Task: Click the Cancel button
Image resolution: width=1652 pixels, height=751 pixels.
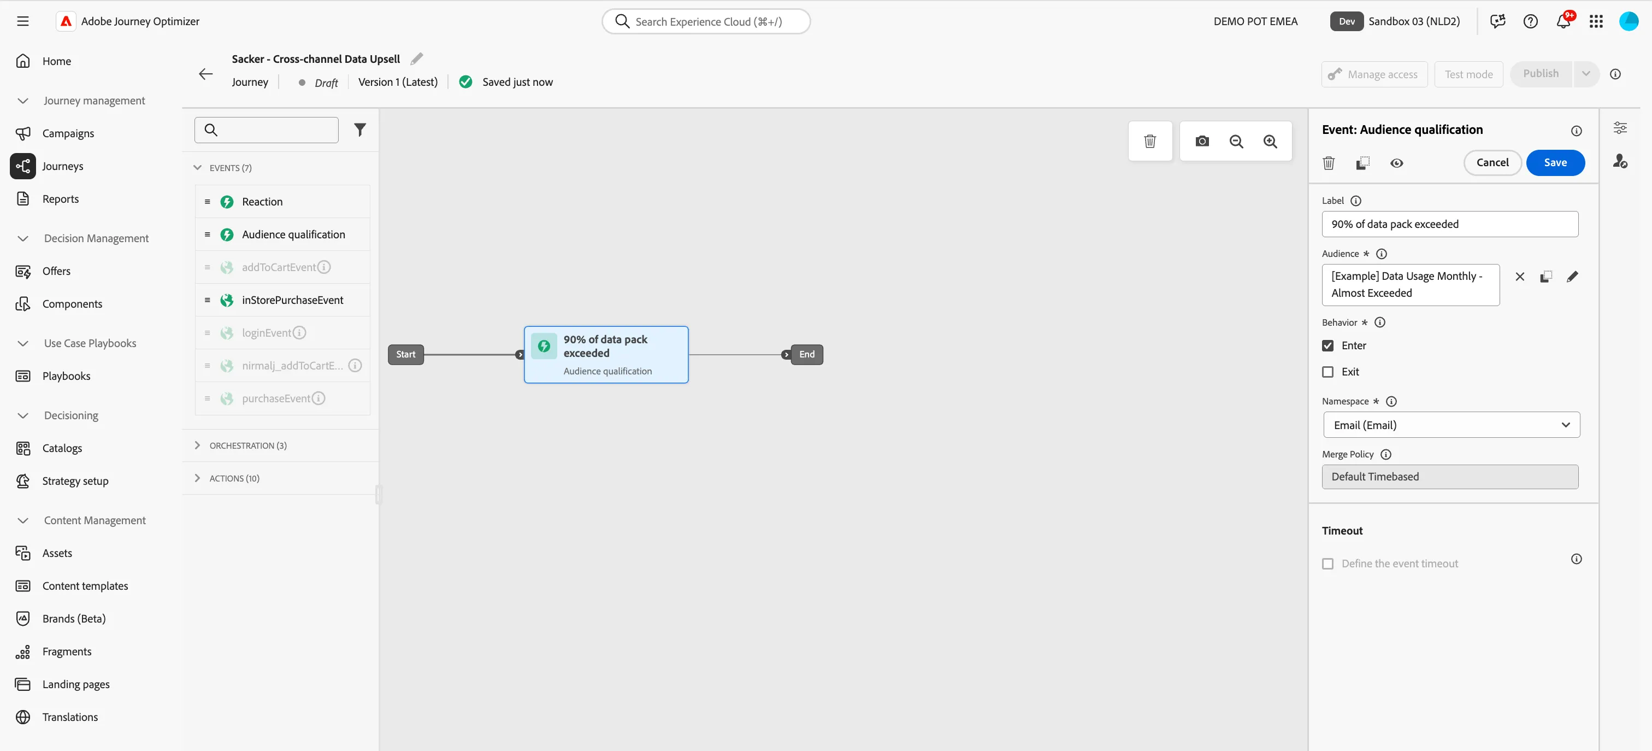Action: tap(1492, 162)
